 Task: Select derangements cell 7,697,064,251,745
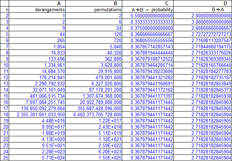tap(37, 102)
